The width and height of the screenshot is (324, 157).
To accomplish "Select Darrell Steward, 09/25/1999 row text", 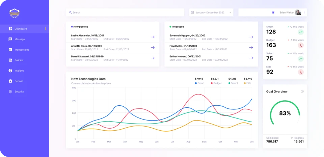I will tap(87, 56).
